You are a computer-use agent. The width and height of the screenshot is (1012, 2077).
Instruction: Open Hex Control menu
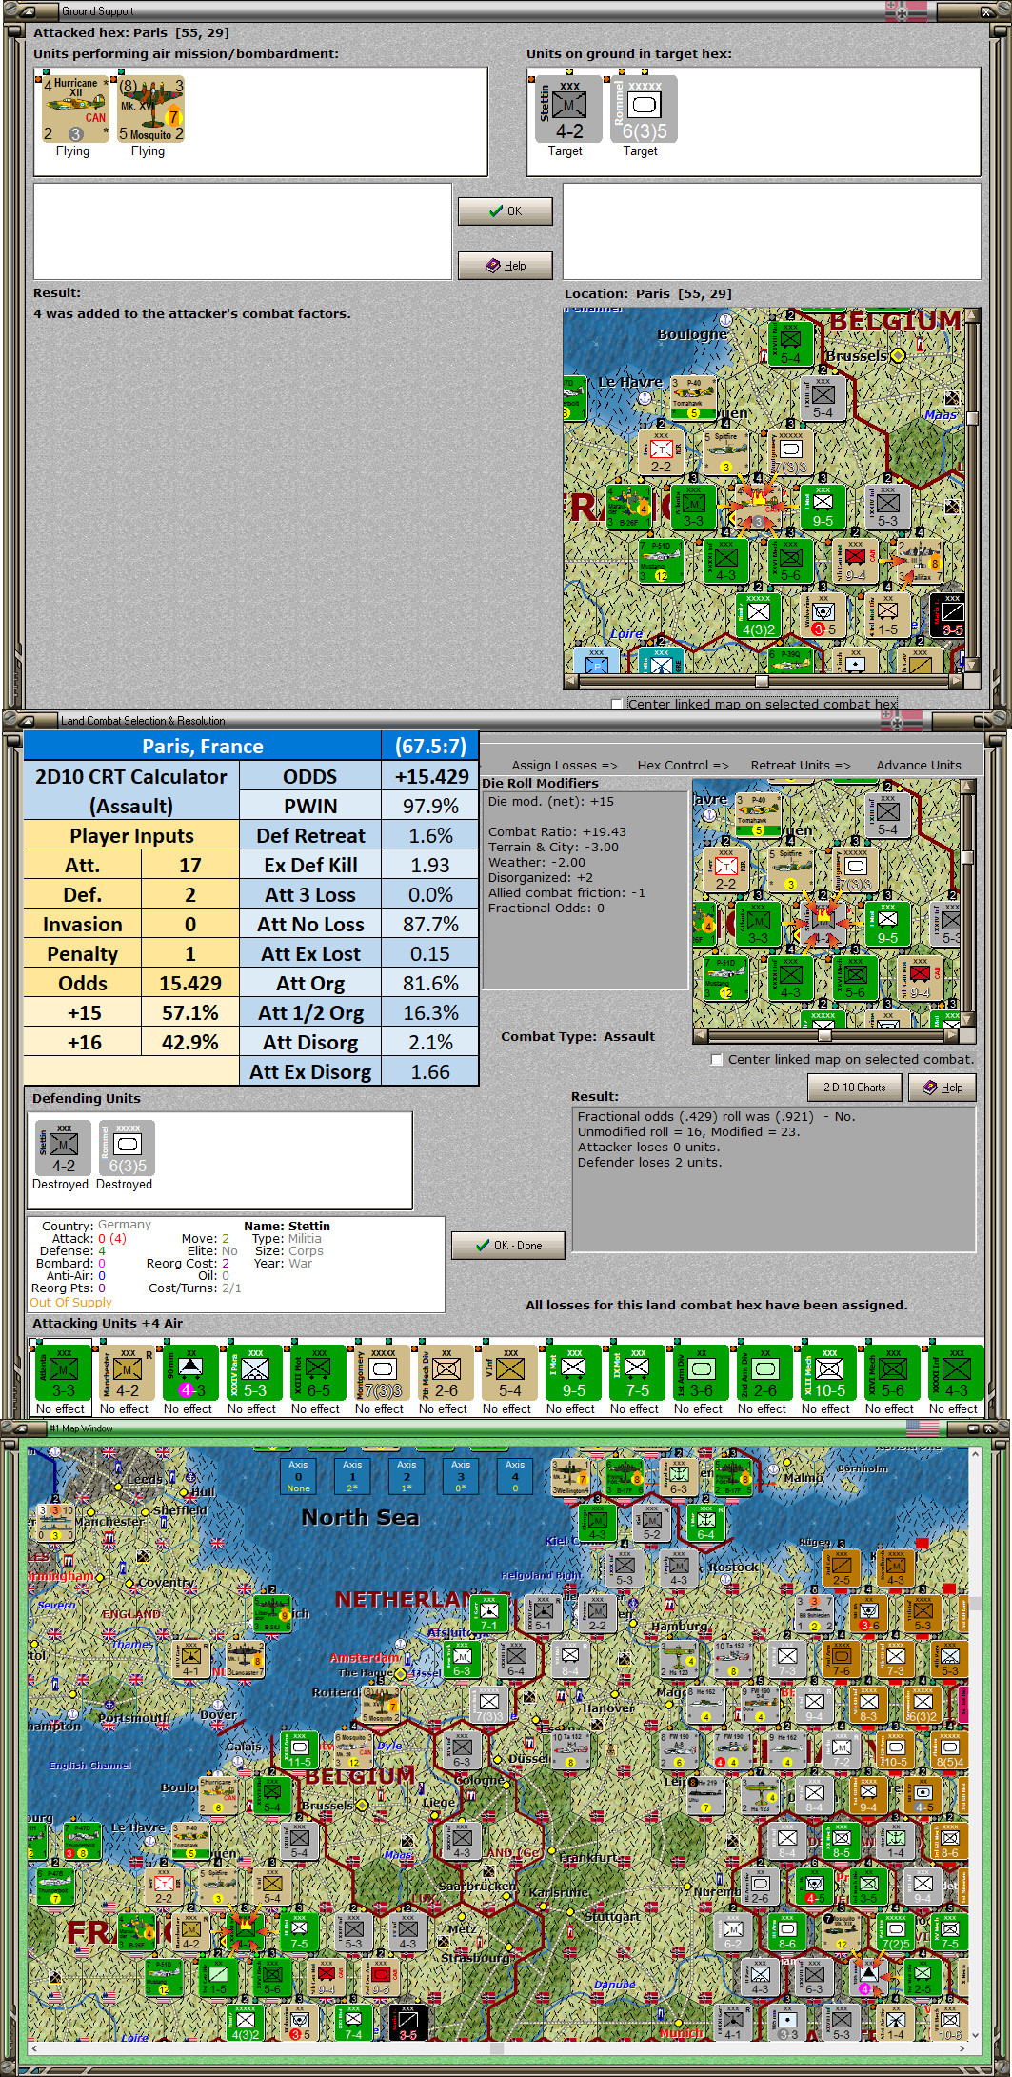click(683, 765)
